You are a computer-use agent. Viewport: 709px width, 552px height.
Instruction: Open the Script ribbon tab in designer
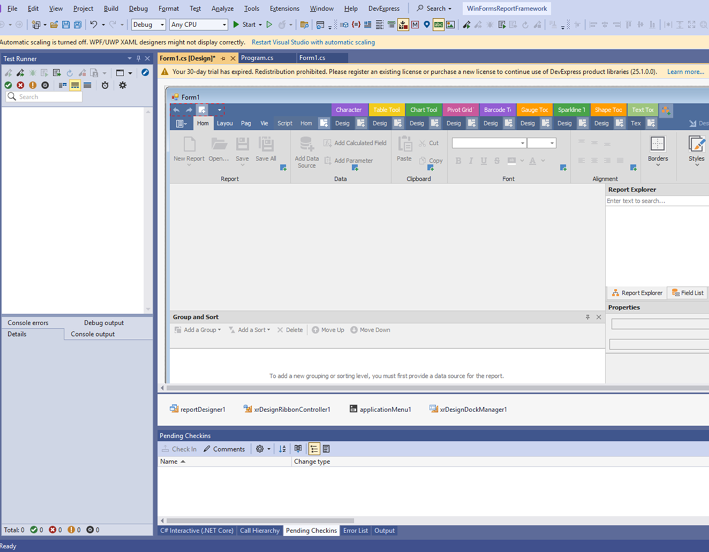[285, 123]
